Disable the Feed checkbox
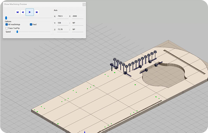 (31, 25)
